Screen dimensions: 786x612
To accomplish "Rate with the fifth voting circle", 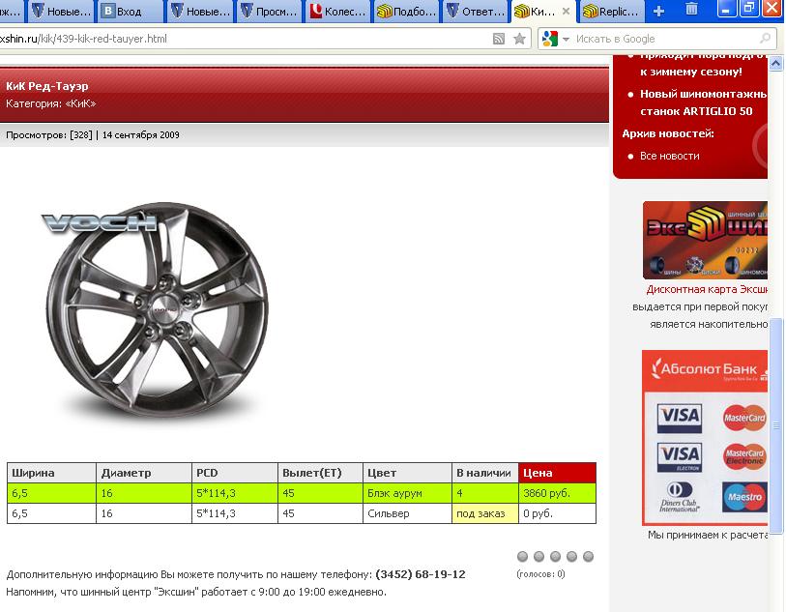I will click(588, 557).
